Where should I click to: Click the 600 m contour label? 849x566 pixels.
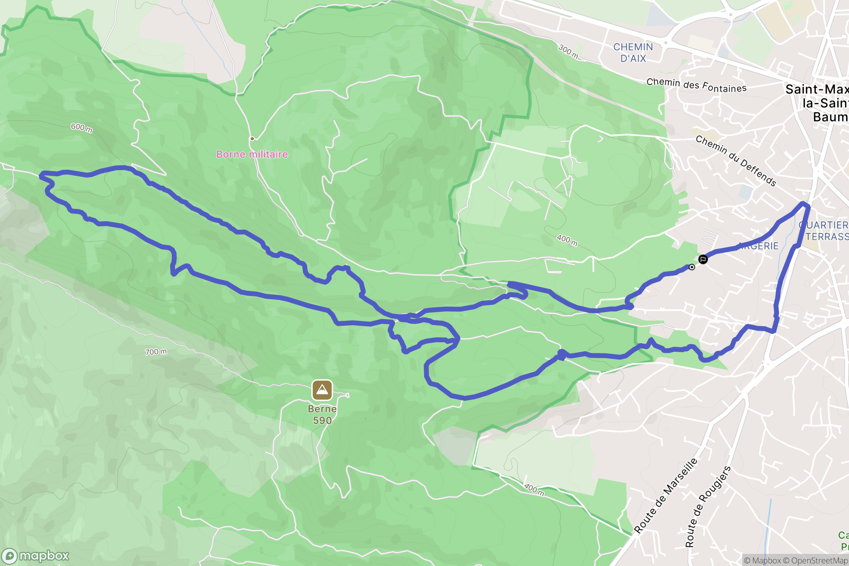coord(82,128)
